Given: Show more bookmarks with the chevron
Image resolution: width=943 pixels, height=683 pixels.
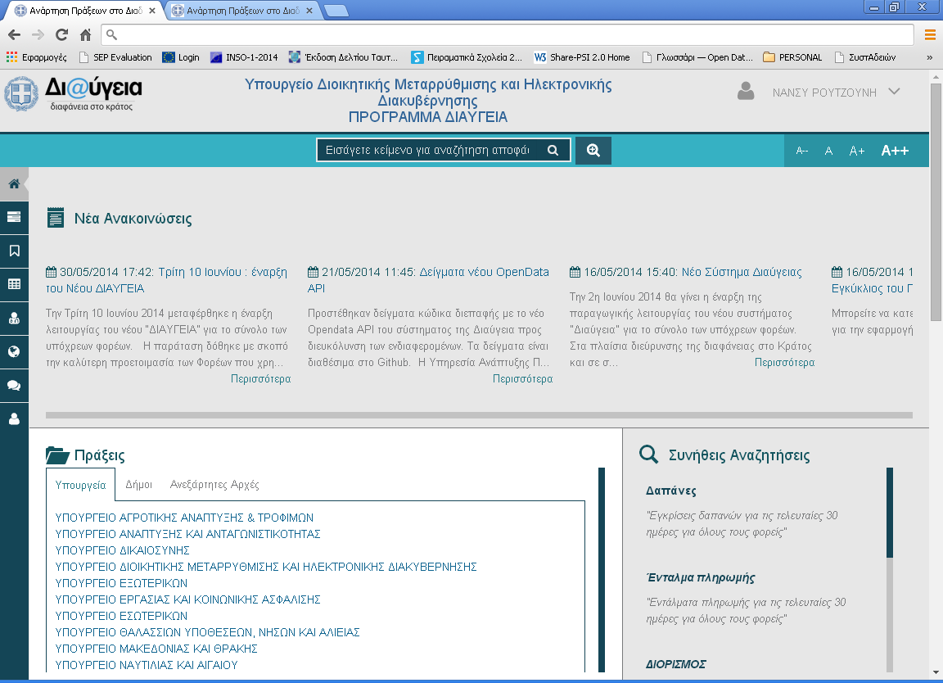Looking at the screenshot, I should click(929, 57).
